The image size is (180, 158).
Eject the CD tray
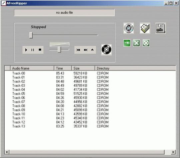92,50
